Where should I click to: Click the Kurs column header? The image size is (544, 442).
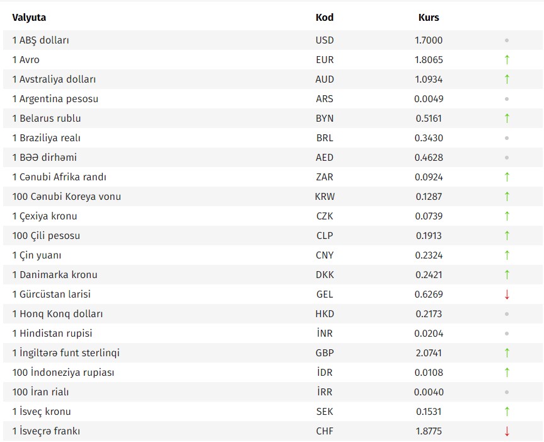pos(429,18)
